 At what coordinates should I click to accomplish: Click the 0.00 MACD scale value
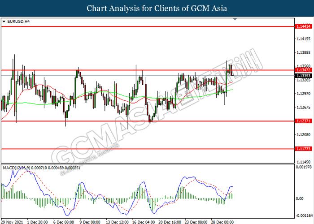(300, 198)
